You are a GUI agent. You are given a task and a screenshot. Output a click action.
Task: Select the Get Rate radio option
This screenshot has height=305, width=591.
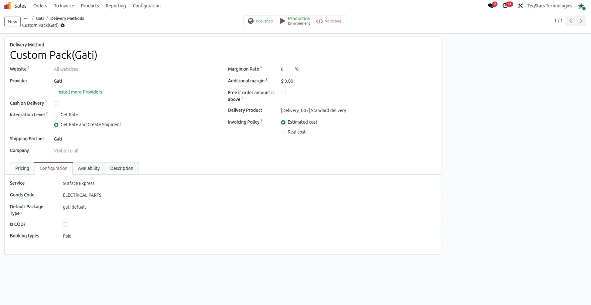coord(56,115)
